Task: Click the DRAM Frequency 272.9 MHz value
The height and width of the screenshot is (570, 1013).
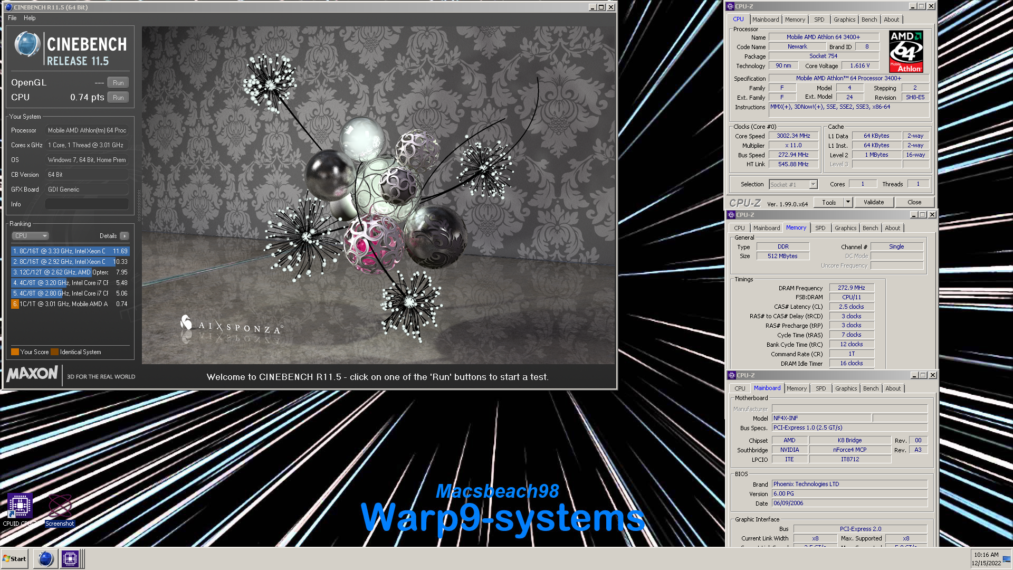Action: [852, 288]
